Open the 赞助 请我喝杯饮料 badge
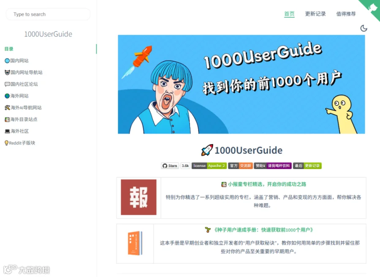 point(273,166)
